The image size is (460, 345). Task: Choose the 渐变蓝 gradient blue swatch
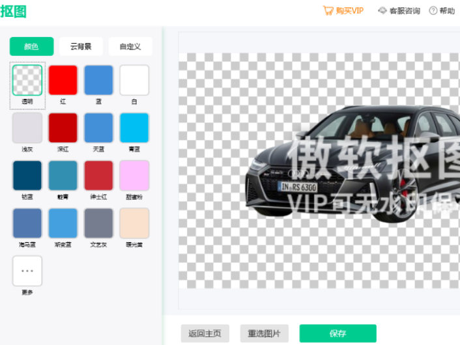pyautogui.click(x=63, y=223)
